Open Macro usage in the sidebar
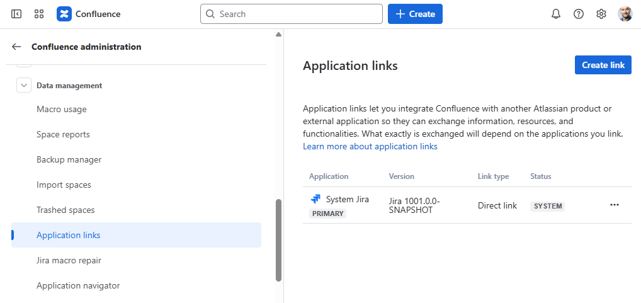Screen dimensions: 641x303 pyautogui.click(x=62, y=110)
